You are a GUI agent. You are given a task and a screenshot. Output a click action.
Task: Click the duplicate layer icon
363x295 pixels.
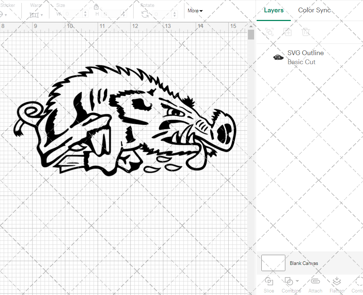[x=288, y=32]
